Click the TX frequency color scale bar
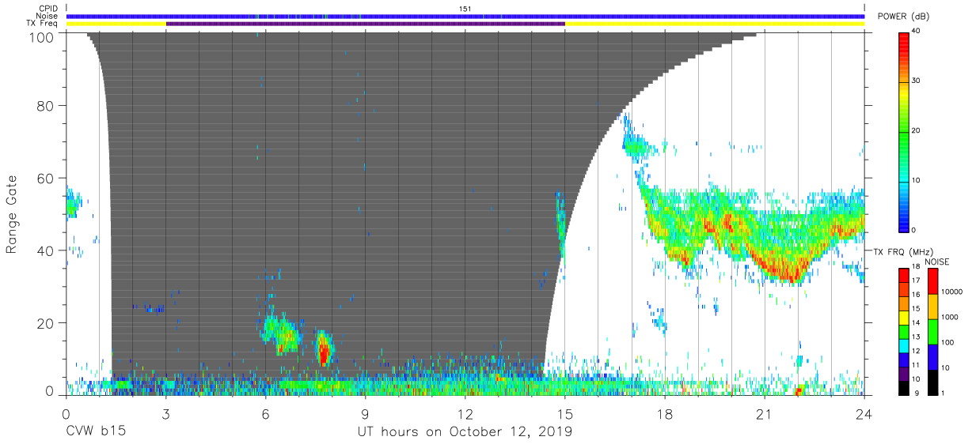This screenshot has width=972, height=448. click(x=904, y=331)
